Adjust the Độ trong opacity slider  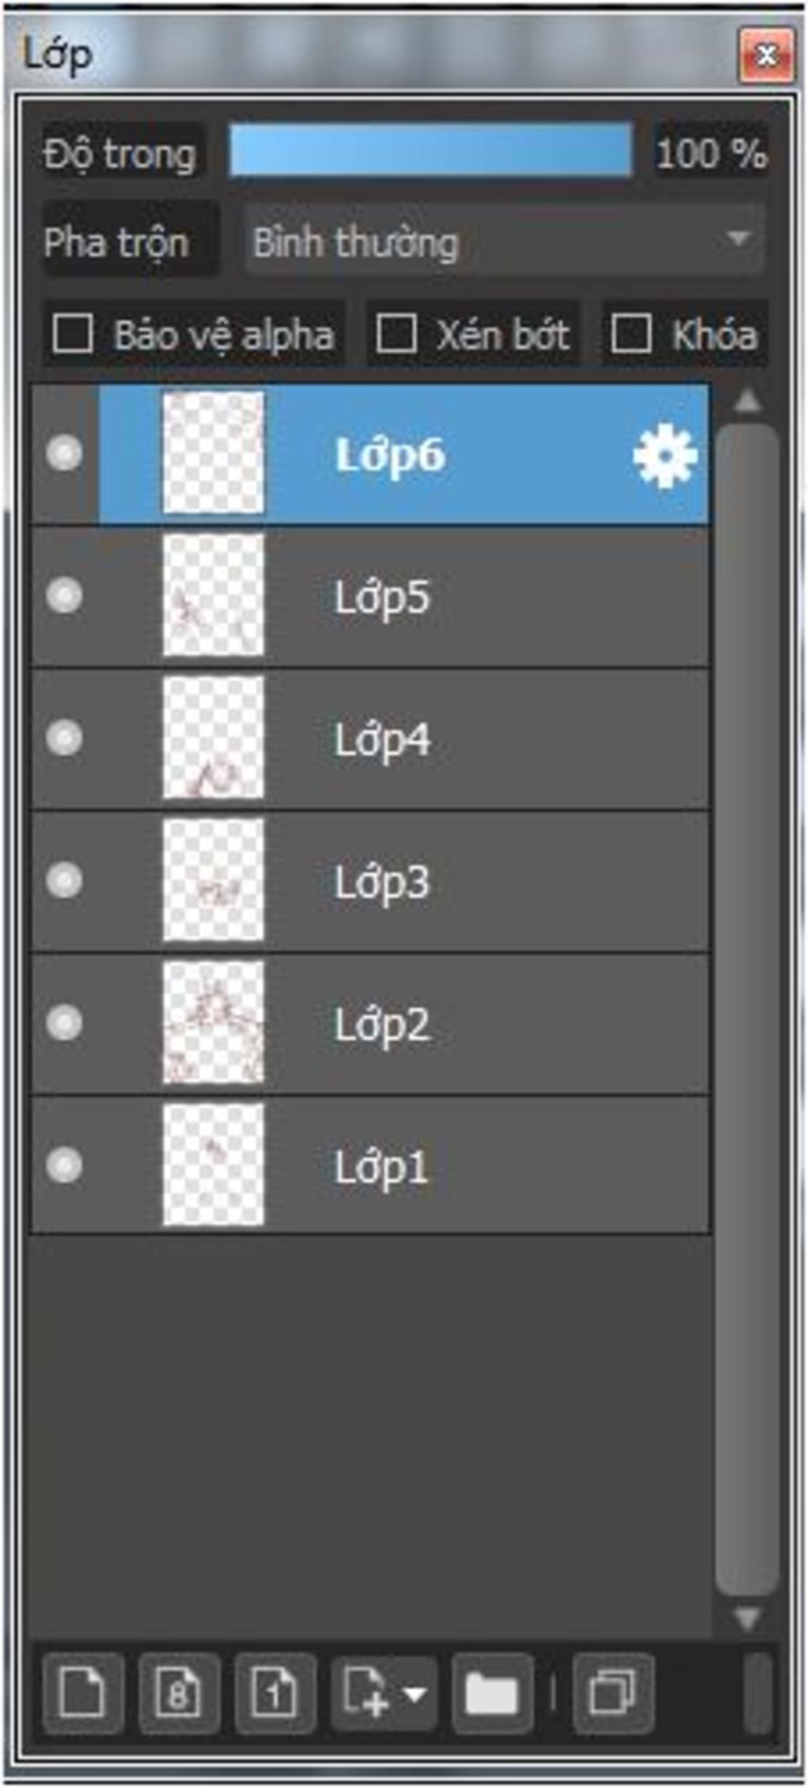430,151
